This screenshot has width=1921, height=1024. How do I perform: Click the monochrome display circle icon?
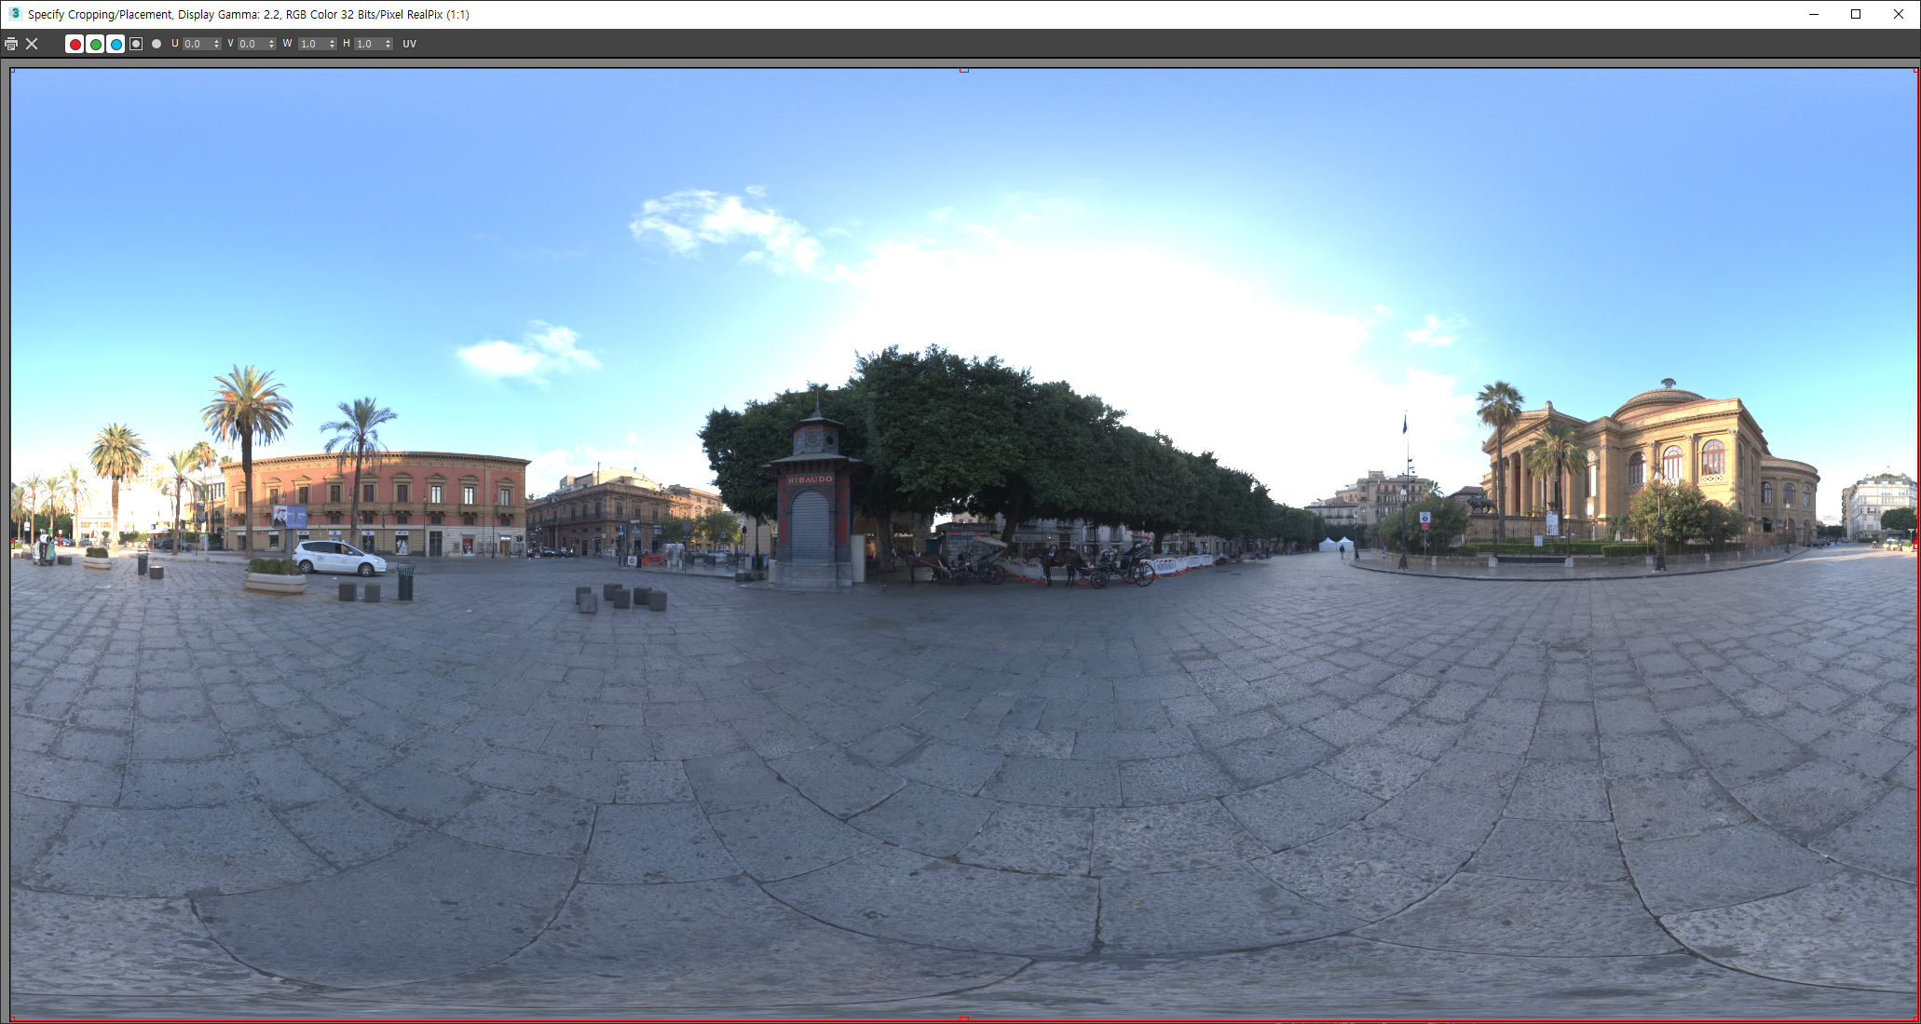[x=157, y=44]
